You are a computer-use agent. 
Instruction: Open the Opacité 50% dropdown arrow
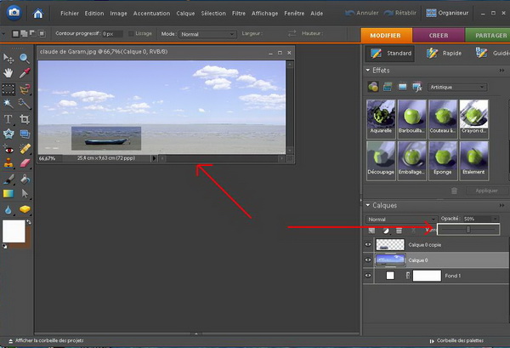[495, 219]
